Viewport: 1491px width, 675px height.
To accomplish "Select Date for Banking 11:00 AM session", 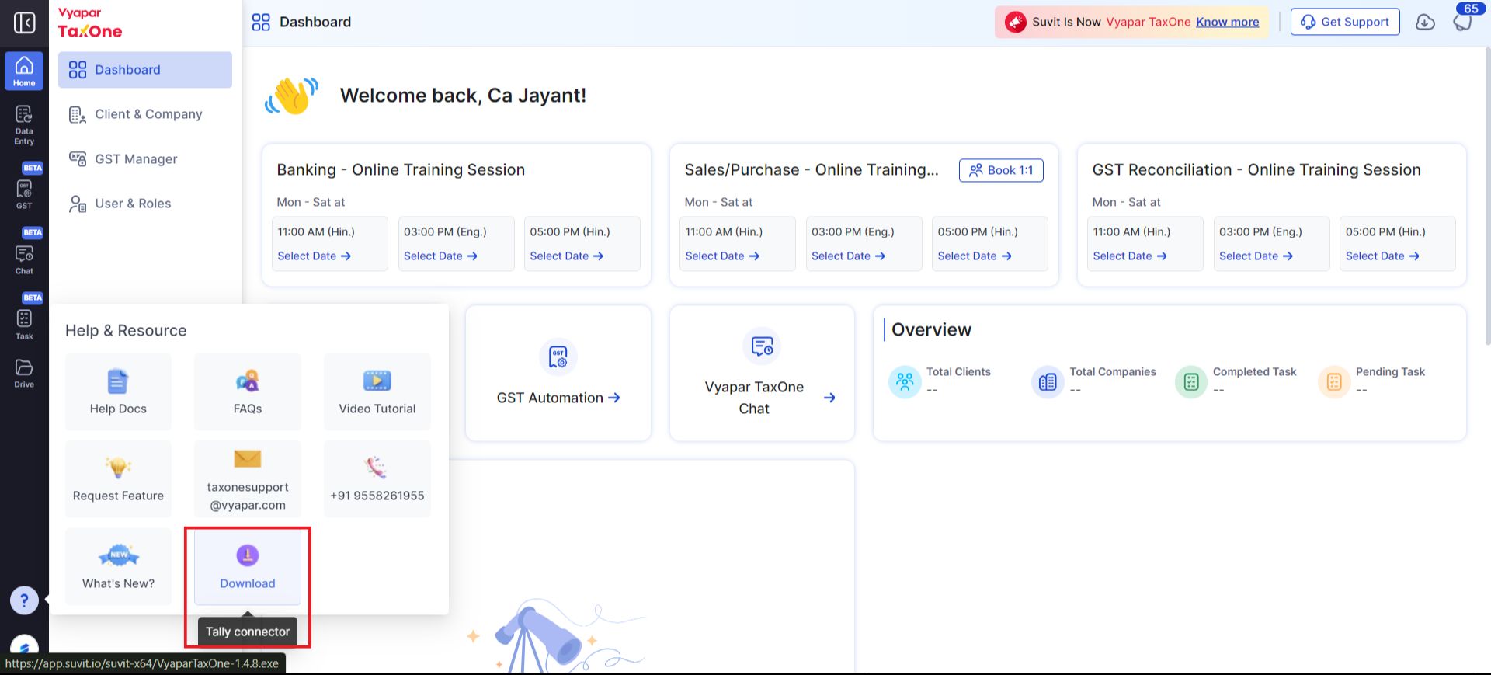I will 315,256.
